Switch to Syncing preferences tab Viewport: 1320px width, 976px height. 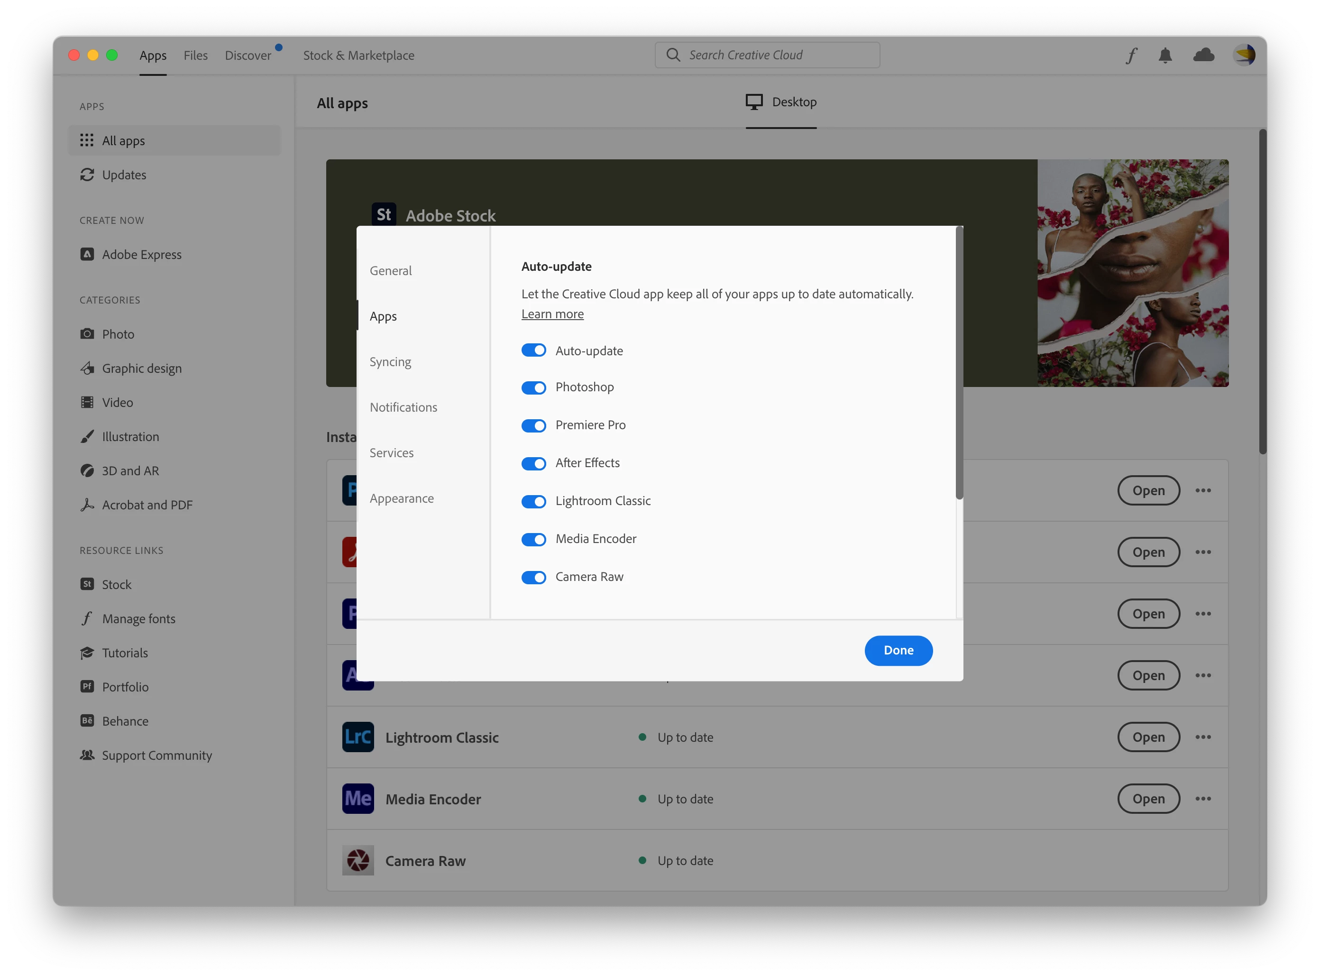point(390,361)
